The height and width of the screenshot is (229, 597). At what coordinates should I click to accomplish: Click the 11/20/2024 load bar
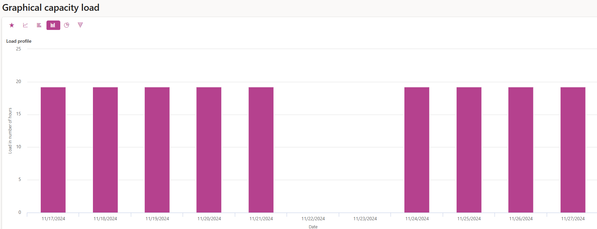click(x=209, y=150)
